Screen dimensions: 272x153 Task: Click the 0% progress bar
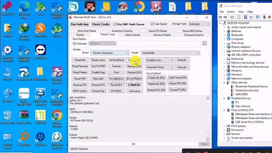(x=134, y=144)
